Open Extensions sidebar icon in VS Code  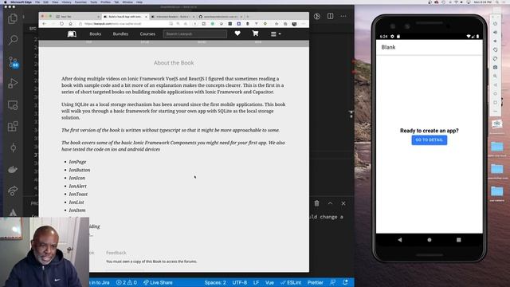click(x=13, y=127)
